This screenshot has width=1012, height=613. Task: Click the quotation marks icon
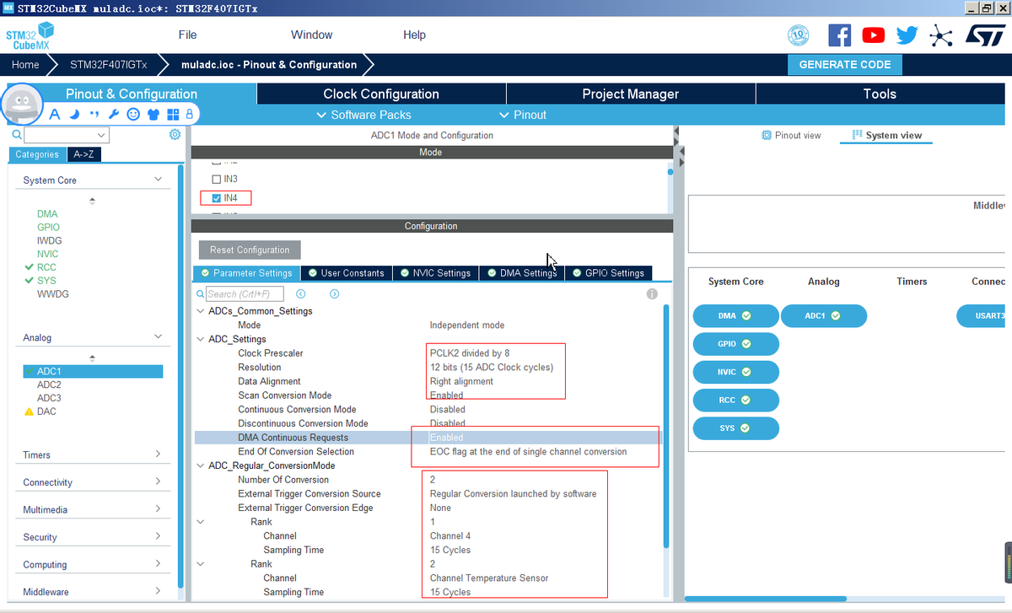[94, 114]
